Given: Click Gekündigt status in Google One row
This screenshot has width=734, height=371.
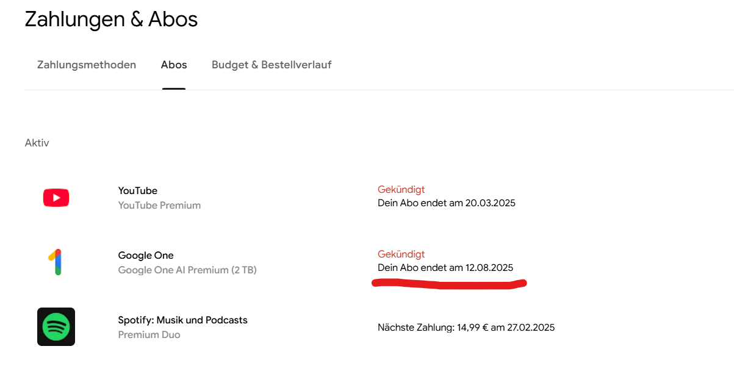Looking at the screenshot, I should (401, 254).
